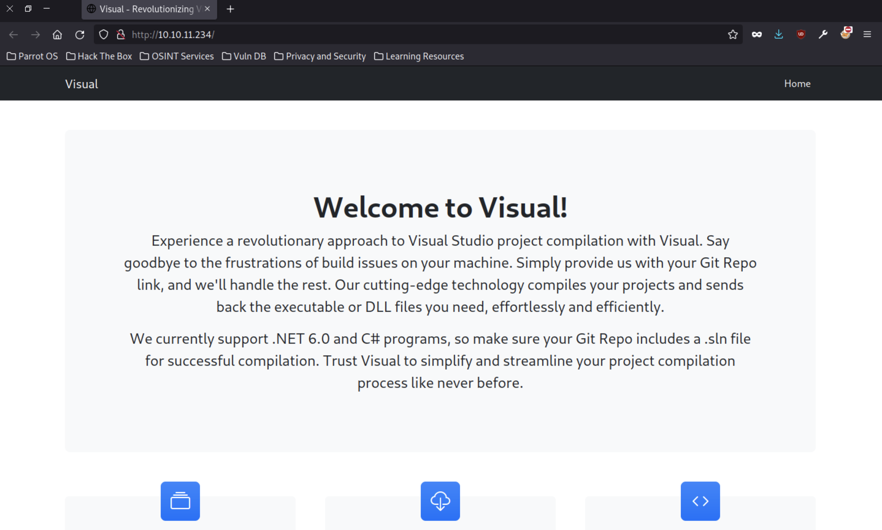This screenshot has width=882, height=530.
Task: Close the Visual browser tab
Action: click(207, 9)
